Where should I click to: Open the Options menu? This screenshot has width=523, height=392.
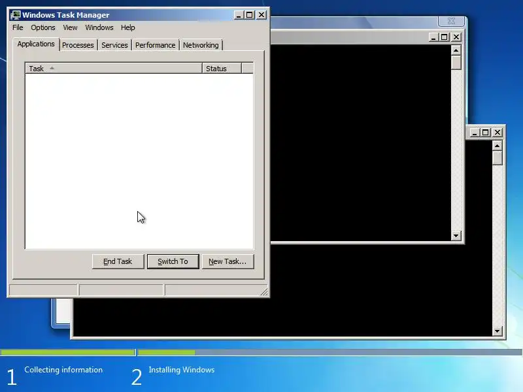pyautogui.click(x=43, y=27)
